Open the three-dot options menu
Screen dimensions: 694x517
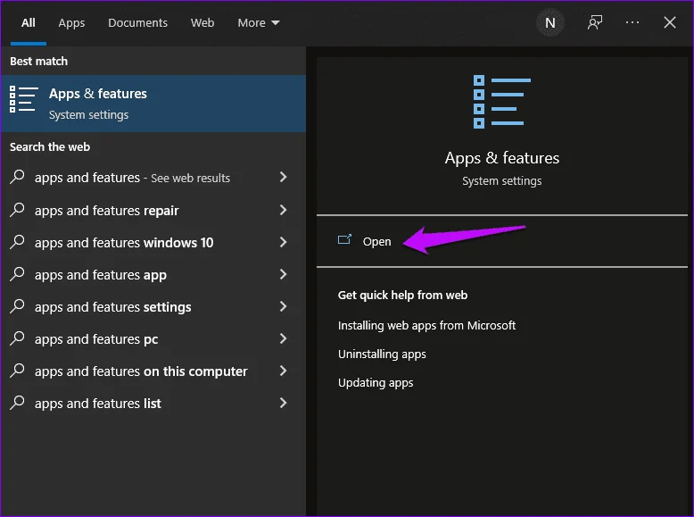pos(632,22)
